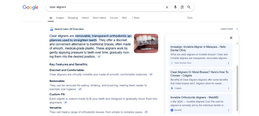Switch to the Web tab
This screenshot has width=259, height=116.
124,18
